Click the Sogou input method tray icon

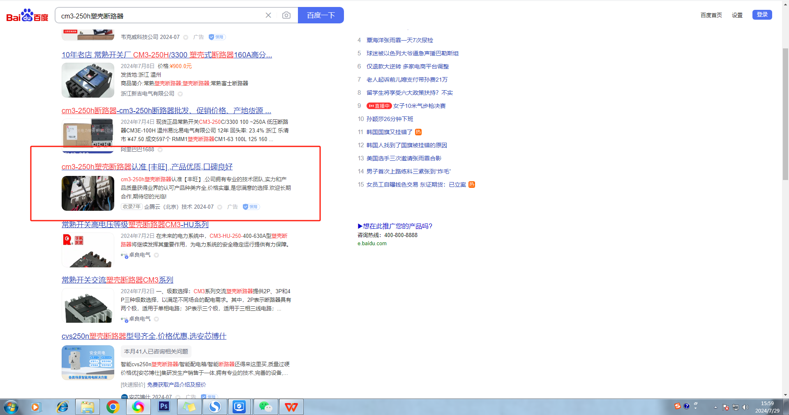point(678,406)
